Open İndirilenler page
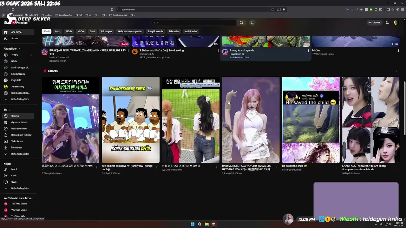 pyautogui.click(x=18, y=148)
